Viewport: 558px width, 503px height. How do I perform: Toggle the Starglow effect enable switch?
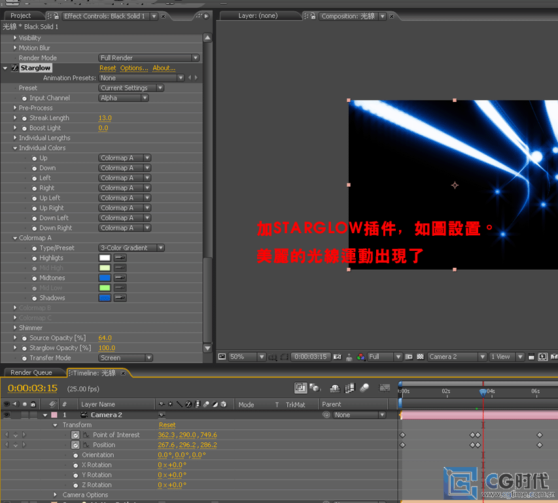14,69
